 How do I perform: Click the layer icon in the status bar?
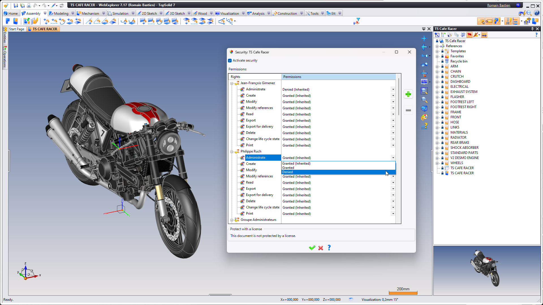351,299
